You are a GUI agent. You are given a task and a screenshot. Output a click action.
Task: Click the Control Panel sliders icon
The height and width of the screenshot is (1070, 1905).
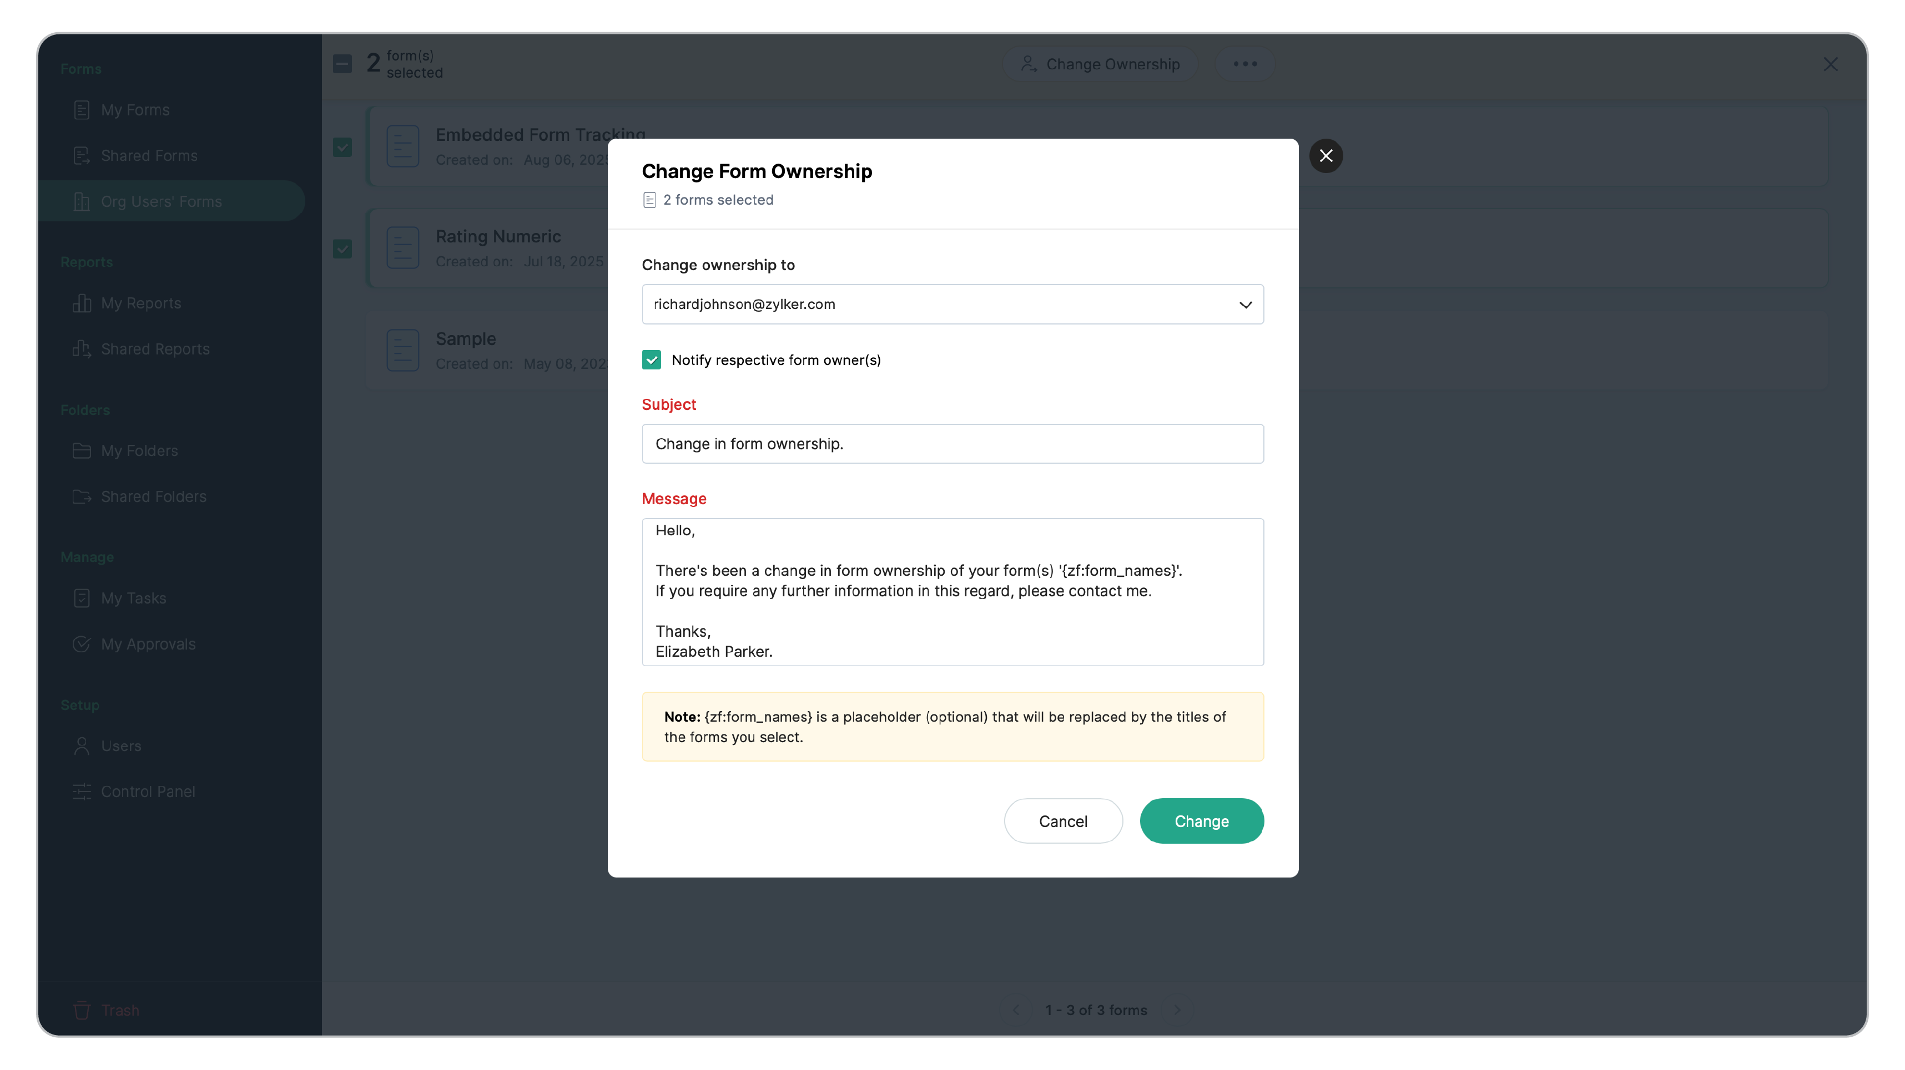pos(82,792)
